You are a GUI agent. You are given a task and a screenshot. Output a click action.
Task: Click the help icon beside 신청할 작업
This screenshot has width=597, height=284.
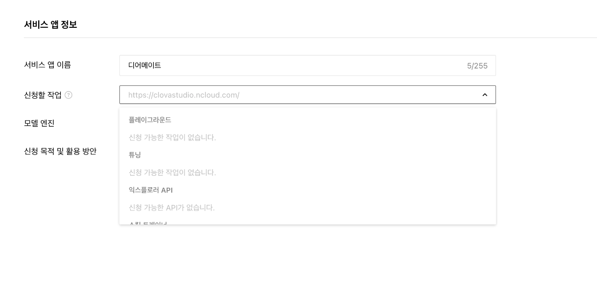[x=69, y=95]
